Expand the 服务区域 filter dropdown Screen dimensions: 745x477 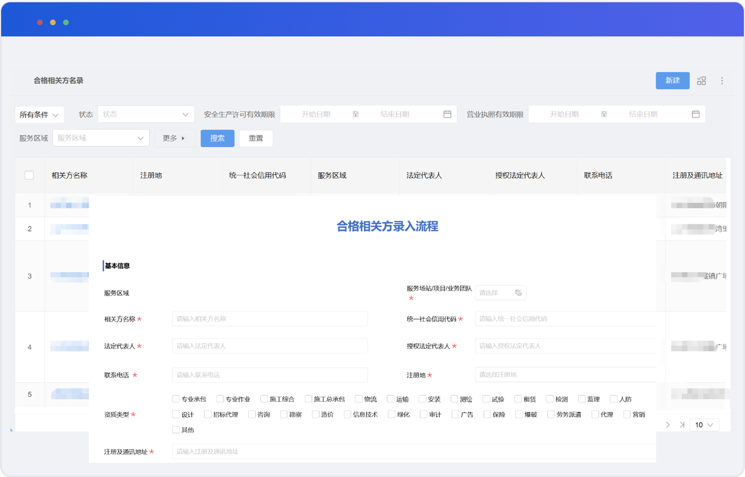tap(101, 138)
